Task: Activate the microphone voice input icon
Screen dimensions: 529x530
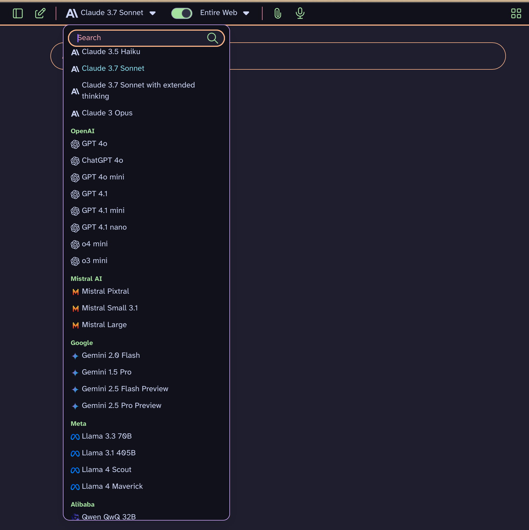Action: coord(300,13)
